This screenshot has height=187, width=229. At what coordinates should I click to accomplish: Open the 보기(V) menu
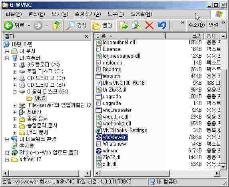[60, 14]
